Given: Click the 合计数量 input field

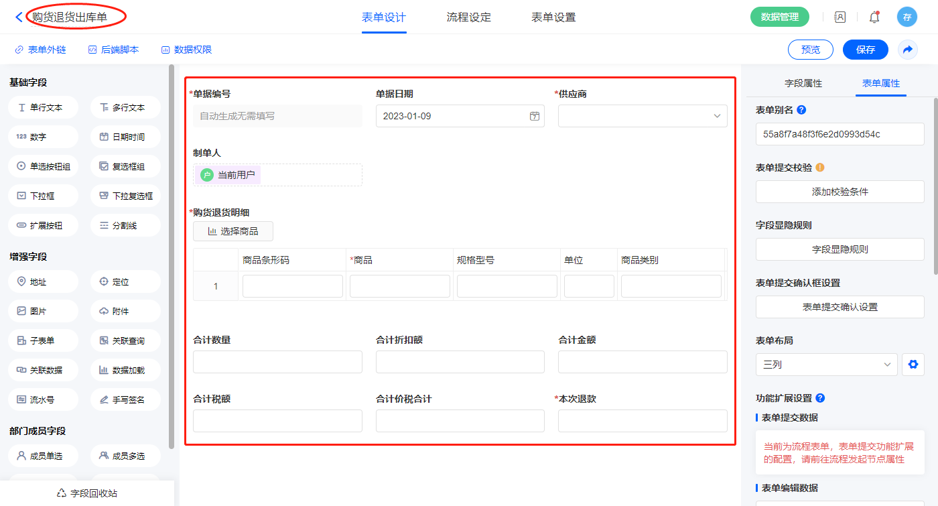Looking at the screenshot, I should [277, 362].
